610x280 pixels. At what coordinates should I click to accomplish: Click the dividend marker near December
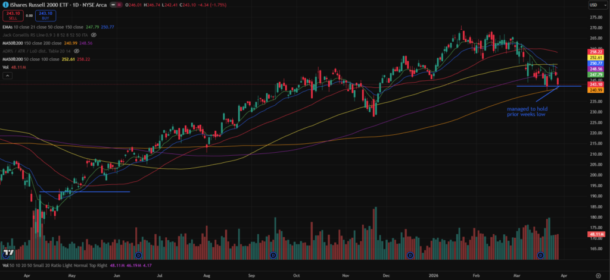[410, 255]
